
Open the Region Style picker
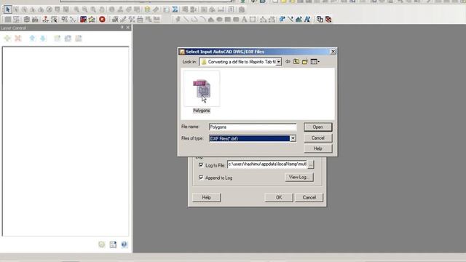299,20
